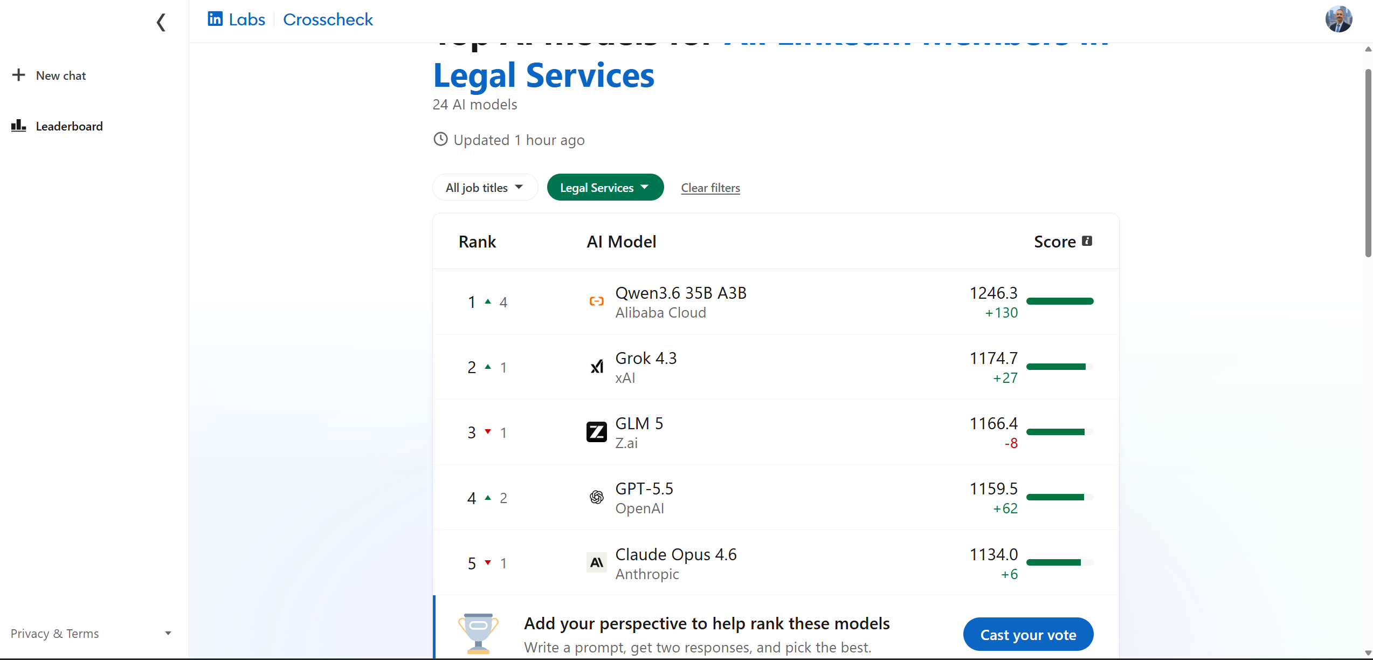Expand the Privacy & Terms menu
The height and width of the screenshot is (660, 1373).
coord(91,634)
